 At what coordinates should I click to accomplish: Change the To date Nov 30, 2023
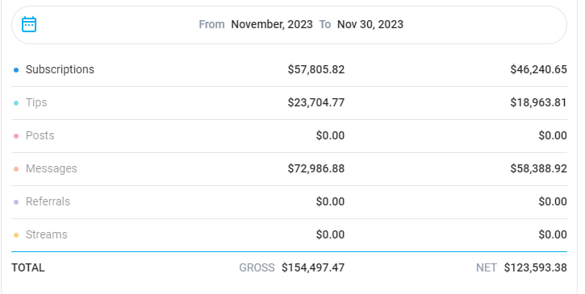point(370,25)
